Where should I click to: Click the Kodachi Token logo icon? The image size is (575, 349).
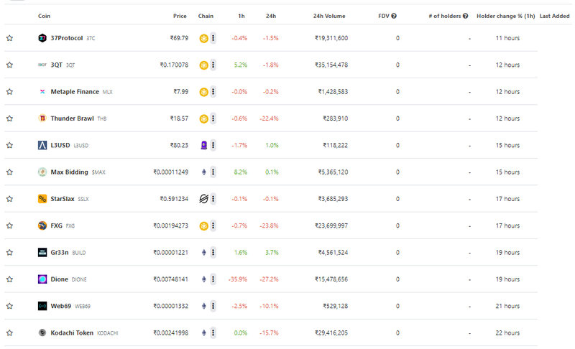point(42,333)
